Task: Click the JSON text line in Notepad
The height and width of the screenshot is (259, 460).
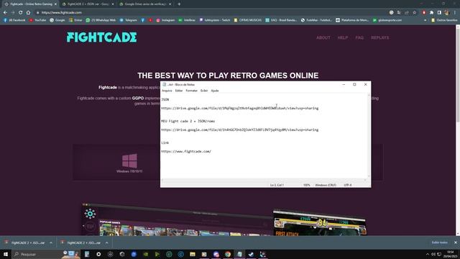Action: (x=165, y=99)
